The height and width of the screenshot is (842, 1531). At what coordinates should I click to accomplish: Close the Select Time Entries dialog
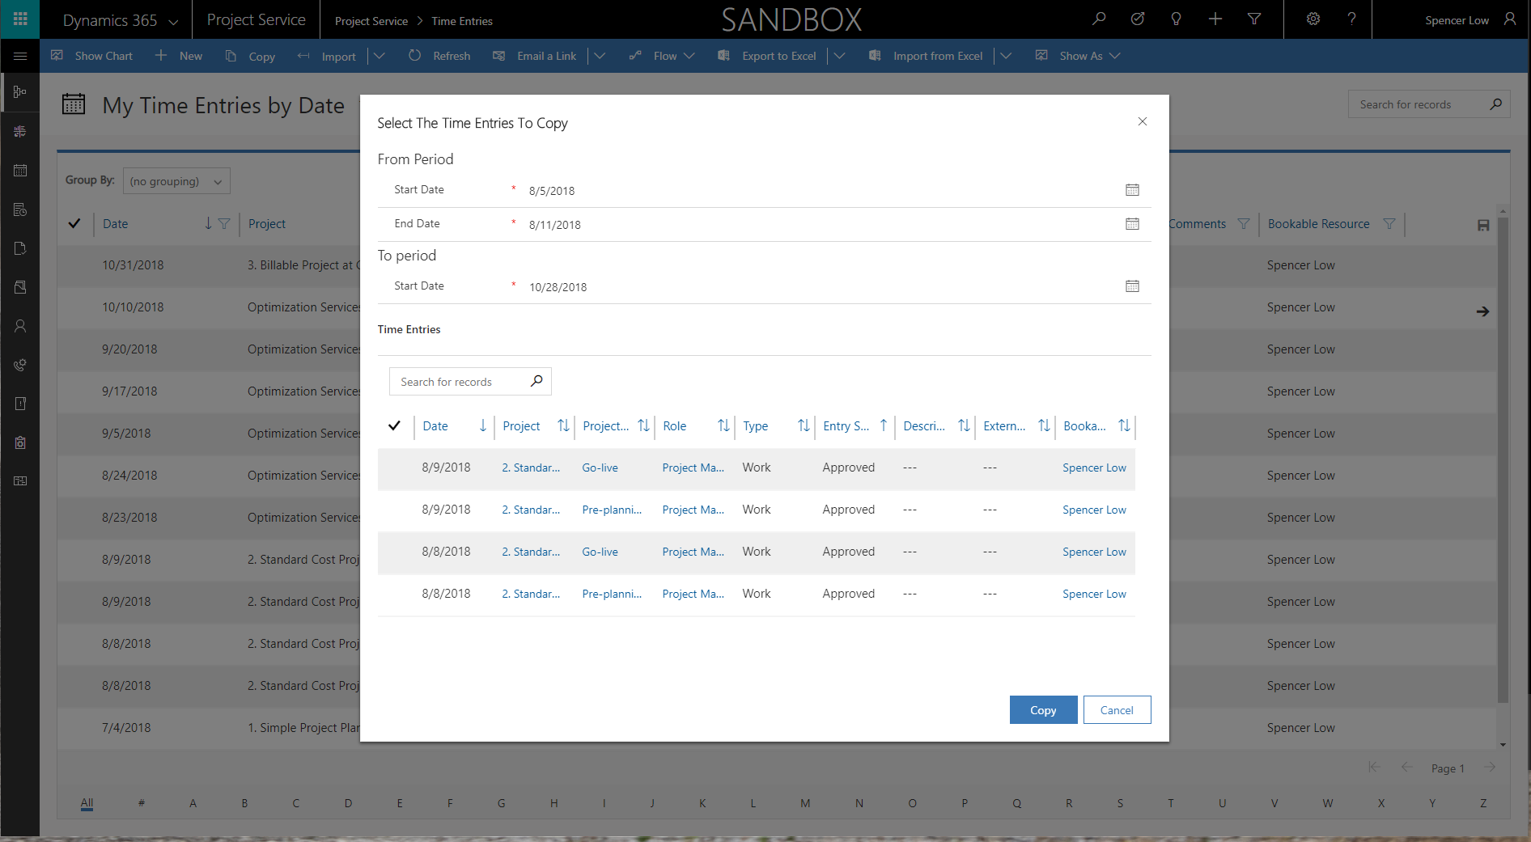(1143, 121)
